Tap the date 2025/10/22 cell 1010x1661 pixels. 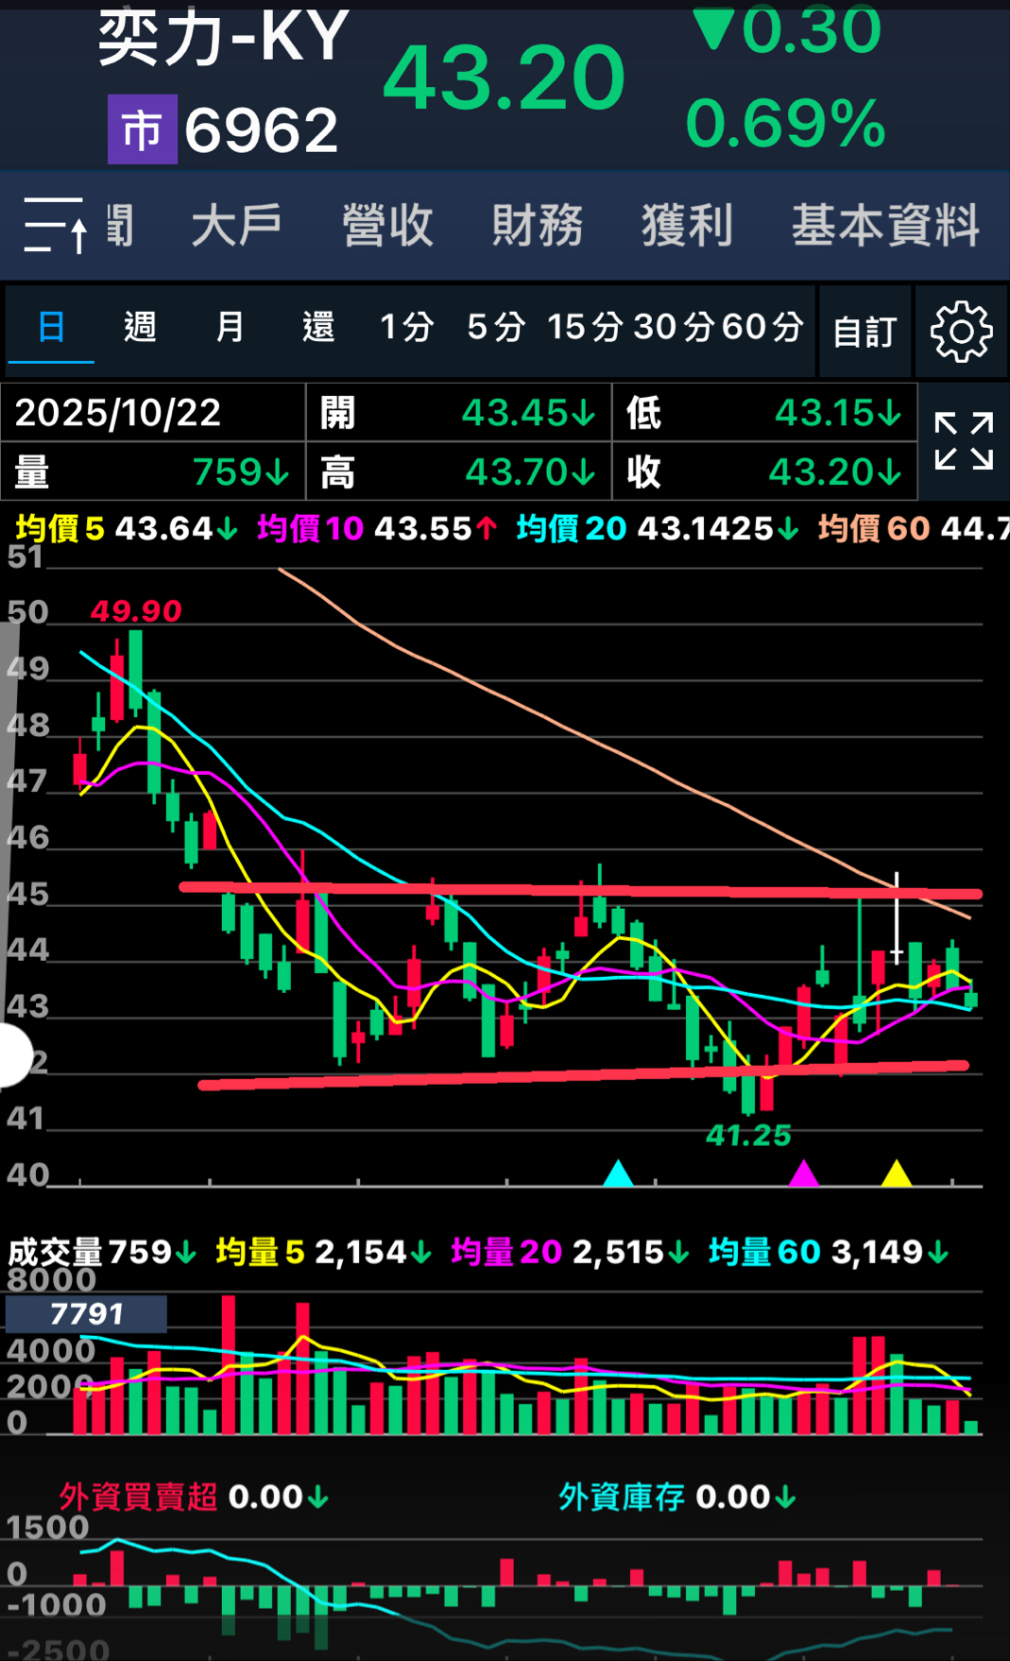pyautogui.click(x=153, y=413)
